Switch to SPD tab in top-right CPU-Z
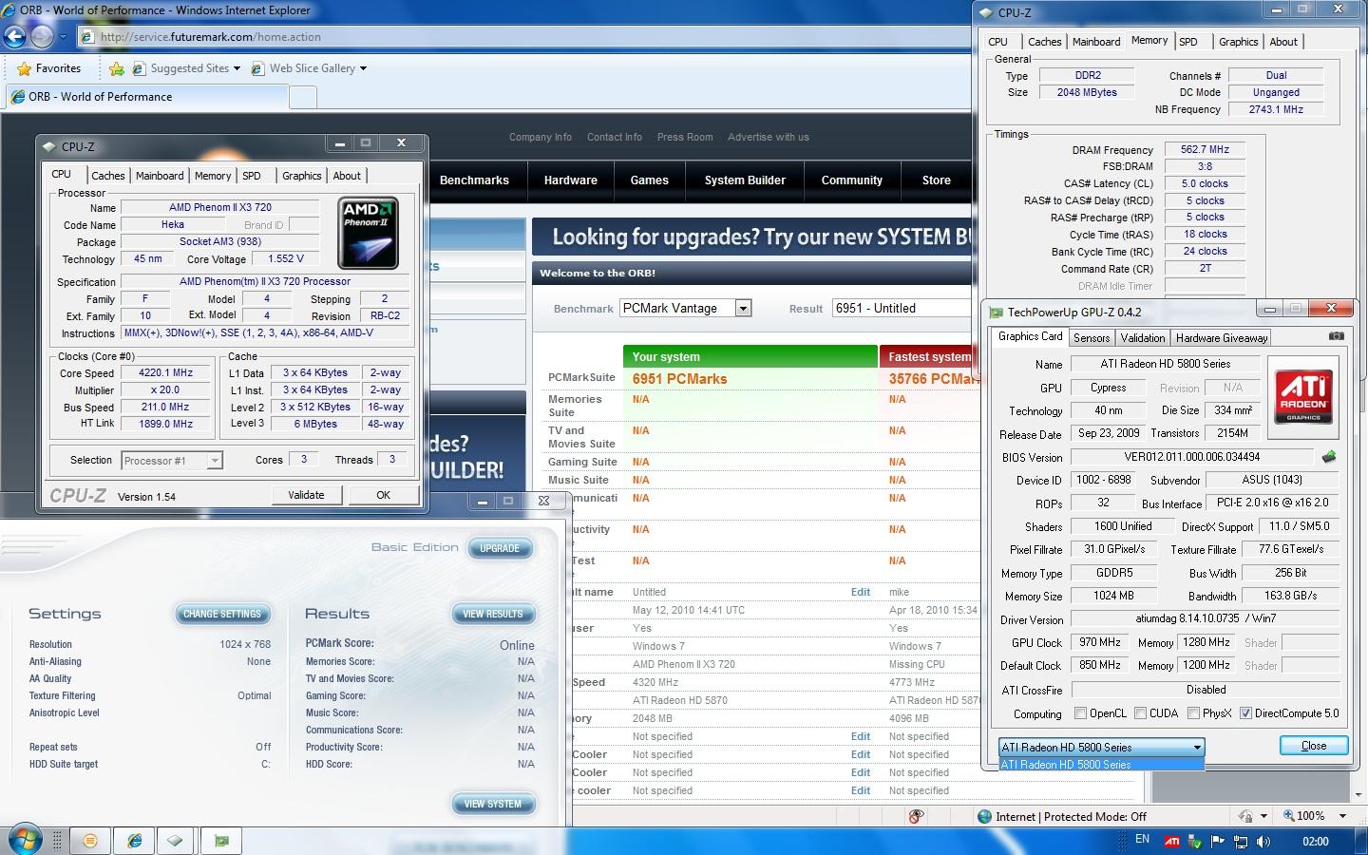This screenshot has width=1368, height=855. pyautogui.click(x=1187, y=42)
